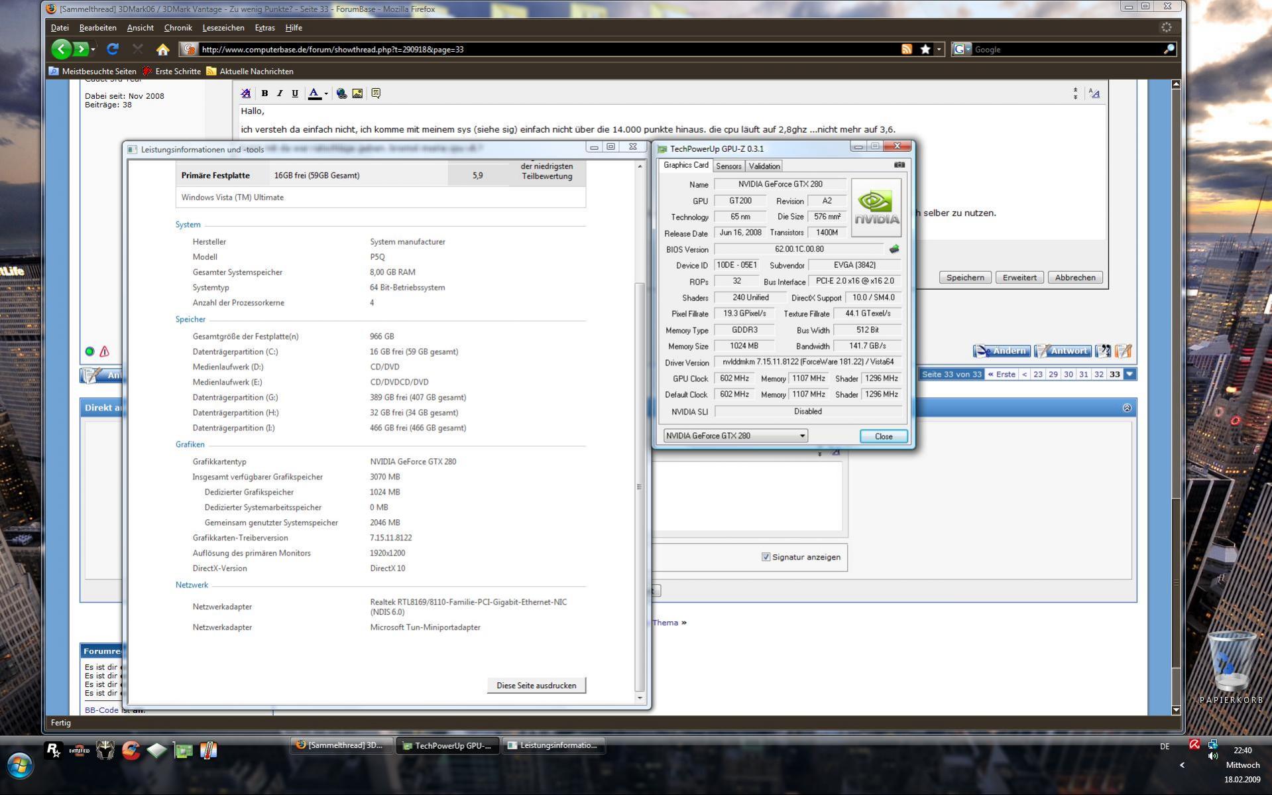Open the Lesezeichen menu

pos(223,28)
